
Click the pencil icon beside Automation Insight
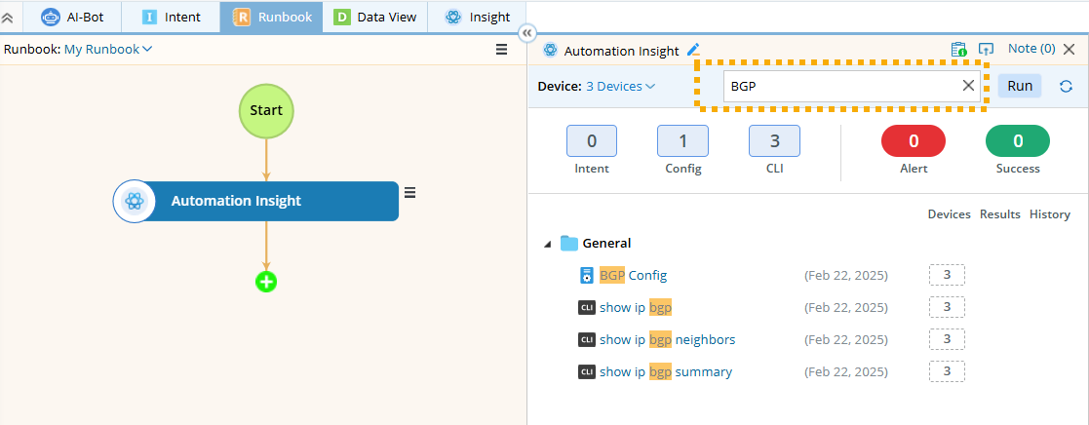click(693, 50)
